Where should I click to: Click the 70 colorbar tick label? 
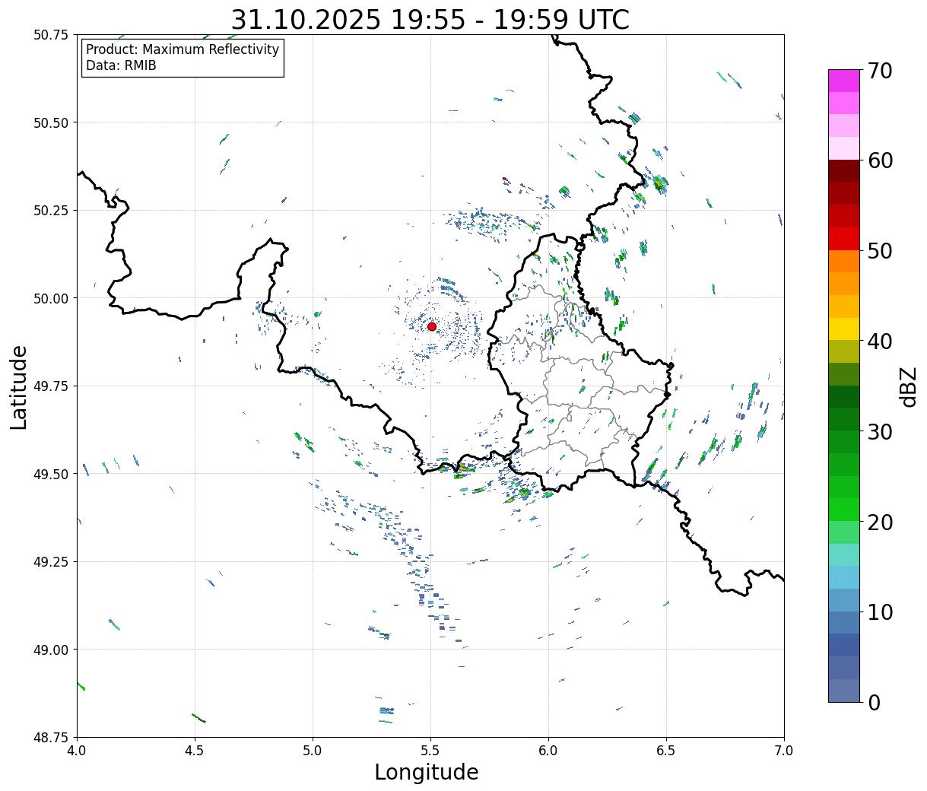[x=879, y=71]
